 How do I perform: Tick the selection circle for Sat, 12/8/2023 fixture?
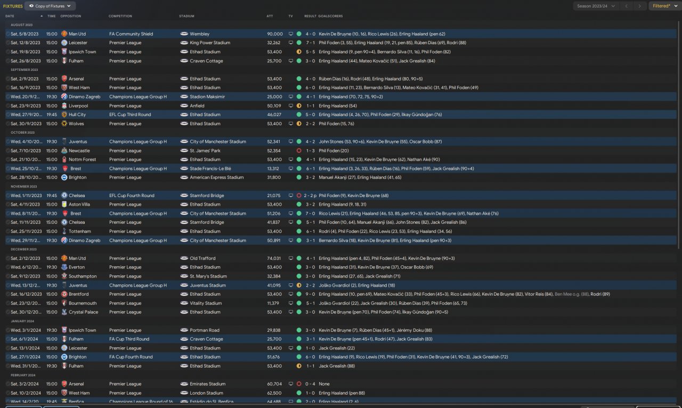coord(7,43)
